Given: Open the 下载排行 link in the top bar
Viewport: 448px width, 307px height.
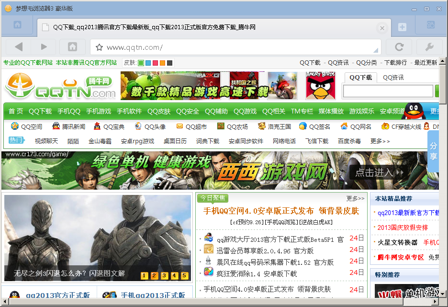Looking at the screenshot, I should [395, 63].
